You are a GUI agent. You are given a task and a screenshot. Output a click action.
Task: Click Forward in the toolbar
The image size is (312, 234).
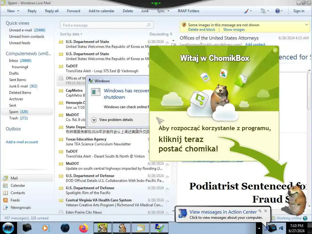73,11
